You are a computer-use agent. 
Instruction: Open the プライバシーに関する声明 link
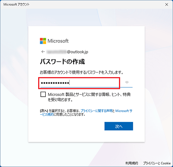(x=96, y=111)
